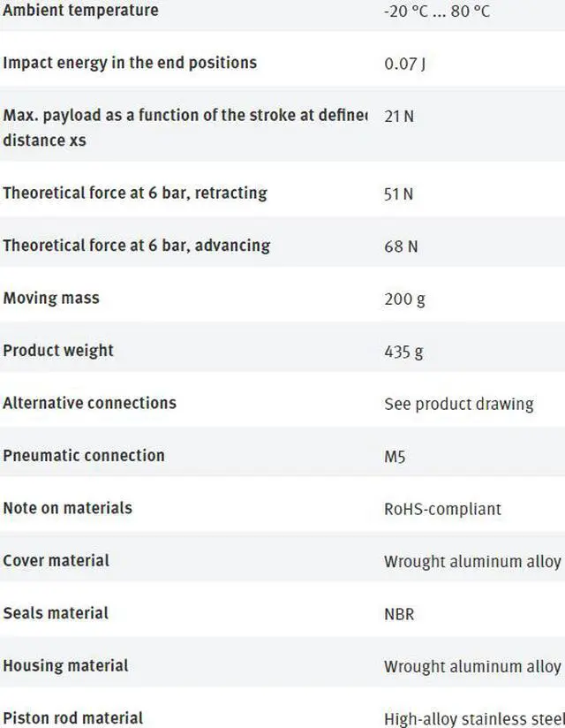Click the NBR seals material value
The width and height of the screenshot is (565, 728).
[399, 614]
